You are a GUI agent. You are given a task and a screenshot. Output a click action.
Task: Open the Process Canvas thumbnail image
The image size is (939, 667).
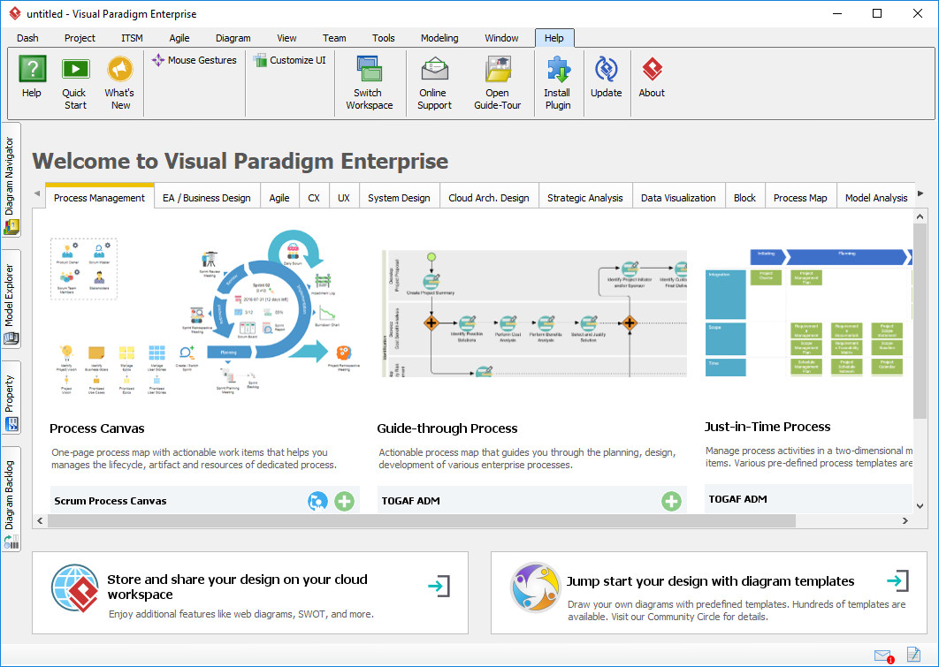(205, 314)
